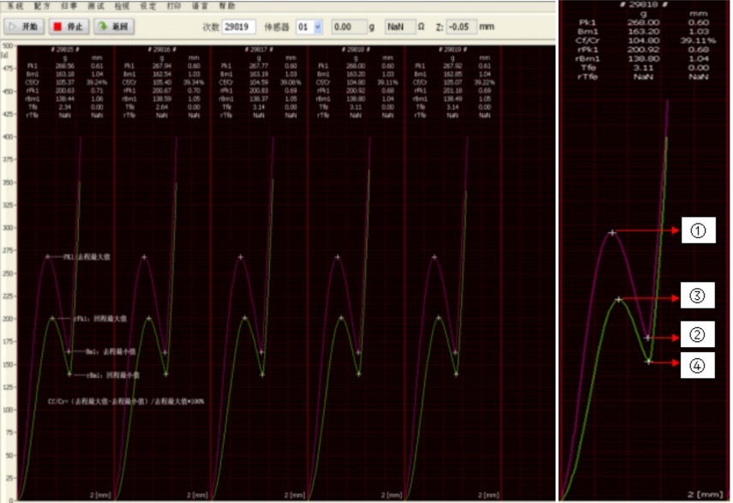Open the 归零 menu
Screen dimensions: 733x503
point(69,6)
